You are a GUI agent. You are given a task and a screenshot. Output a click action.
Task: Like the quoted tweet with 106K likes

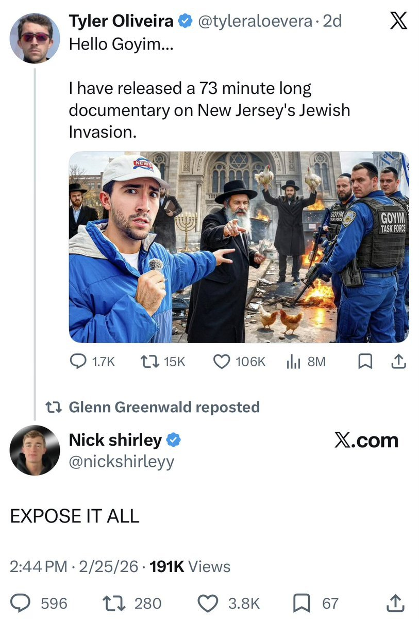tap(240, 362)
